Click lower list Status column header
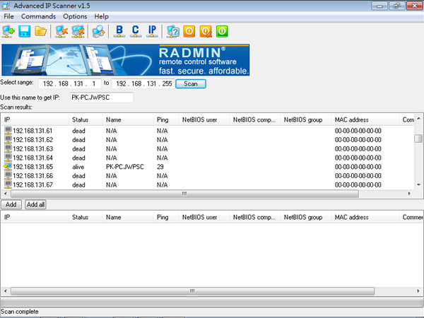Screen dimensions: 424x318 (x=86, y=217)
